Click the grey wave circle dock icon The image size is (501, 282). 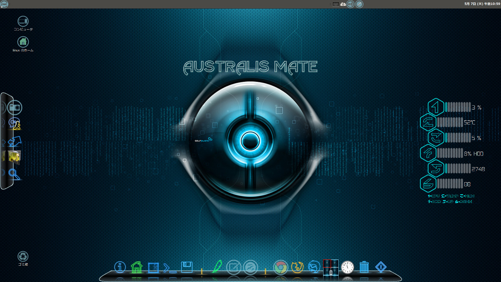point(250,267)
